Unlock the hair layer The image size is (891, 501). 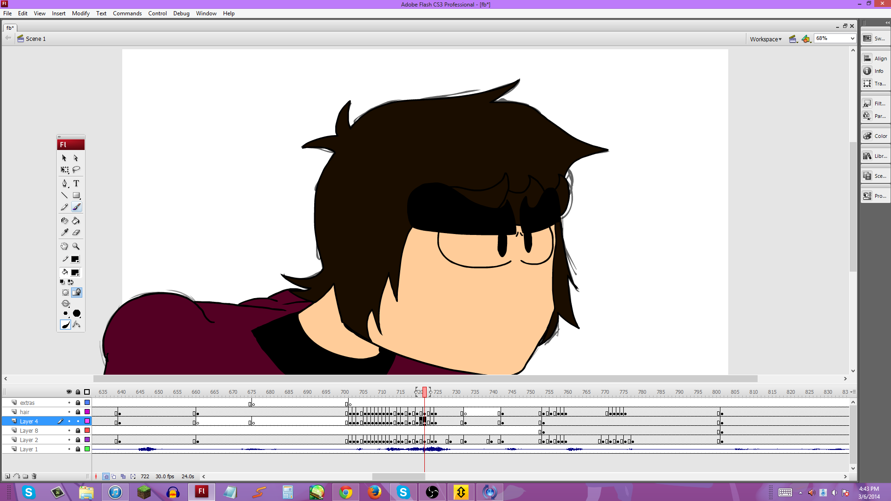[78, 412]
